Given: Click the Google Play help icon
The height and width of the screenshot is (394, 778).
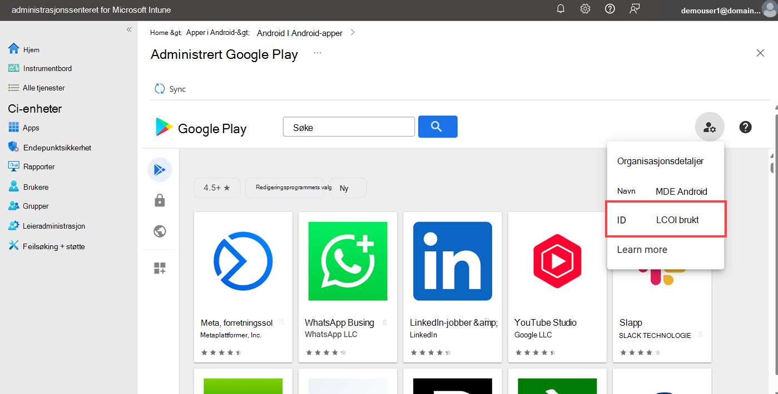Looking at the screenshot, I should coord(745,127).
